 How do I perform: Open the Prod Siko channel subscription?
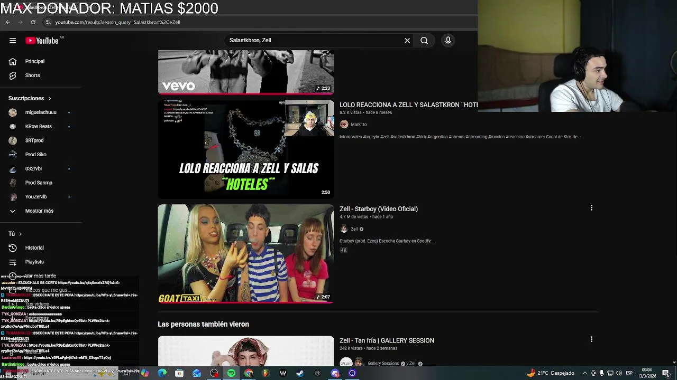pos(36,155)
